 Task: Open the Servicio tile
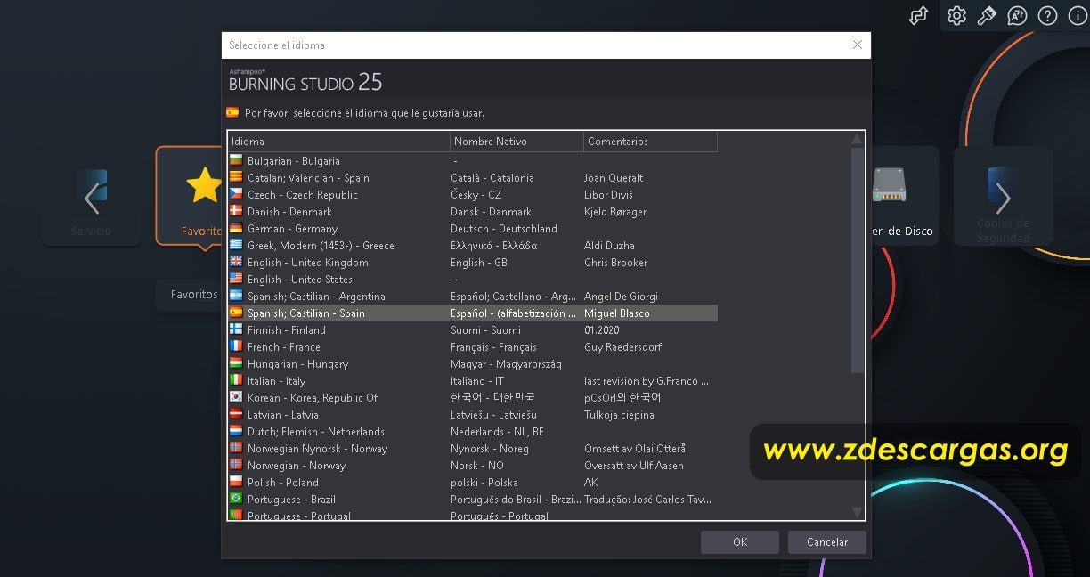click(x=92, y=195)
